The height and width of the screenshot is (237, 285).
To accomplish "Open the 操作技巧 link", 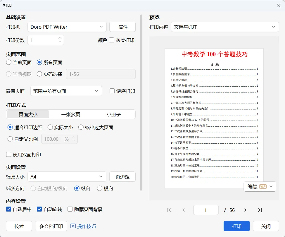I will point(86,226).
